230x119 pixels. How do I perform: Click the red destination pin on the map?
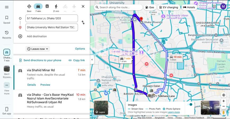pos(141,19)
